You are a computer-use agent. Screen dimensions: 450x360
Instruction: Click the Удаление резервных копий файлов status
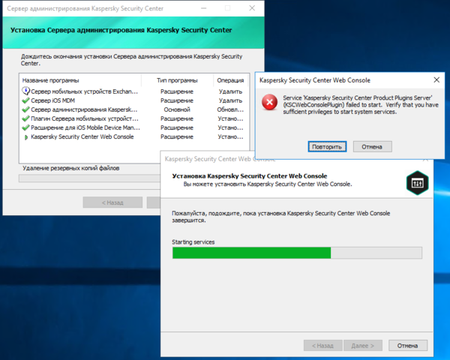[71, 168]
